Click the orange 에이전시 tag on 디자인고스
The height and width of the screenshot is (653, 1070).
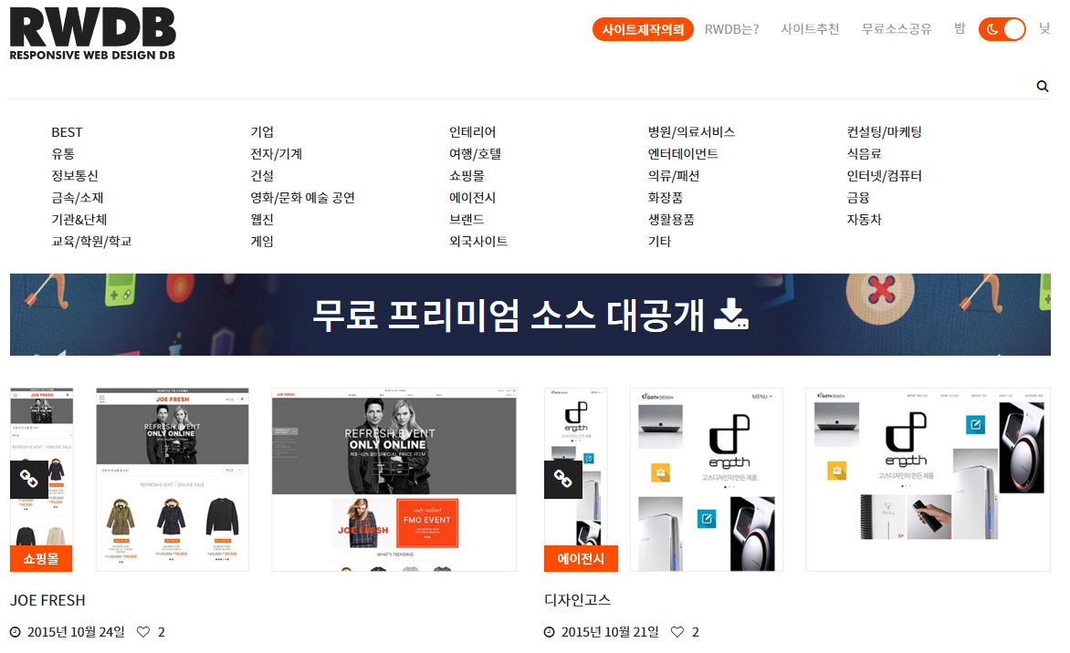point(581,558)
